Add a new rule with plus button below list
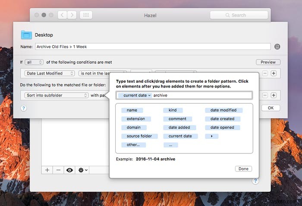The width and height of the screenshot is (302, 206). click(47, 170)
